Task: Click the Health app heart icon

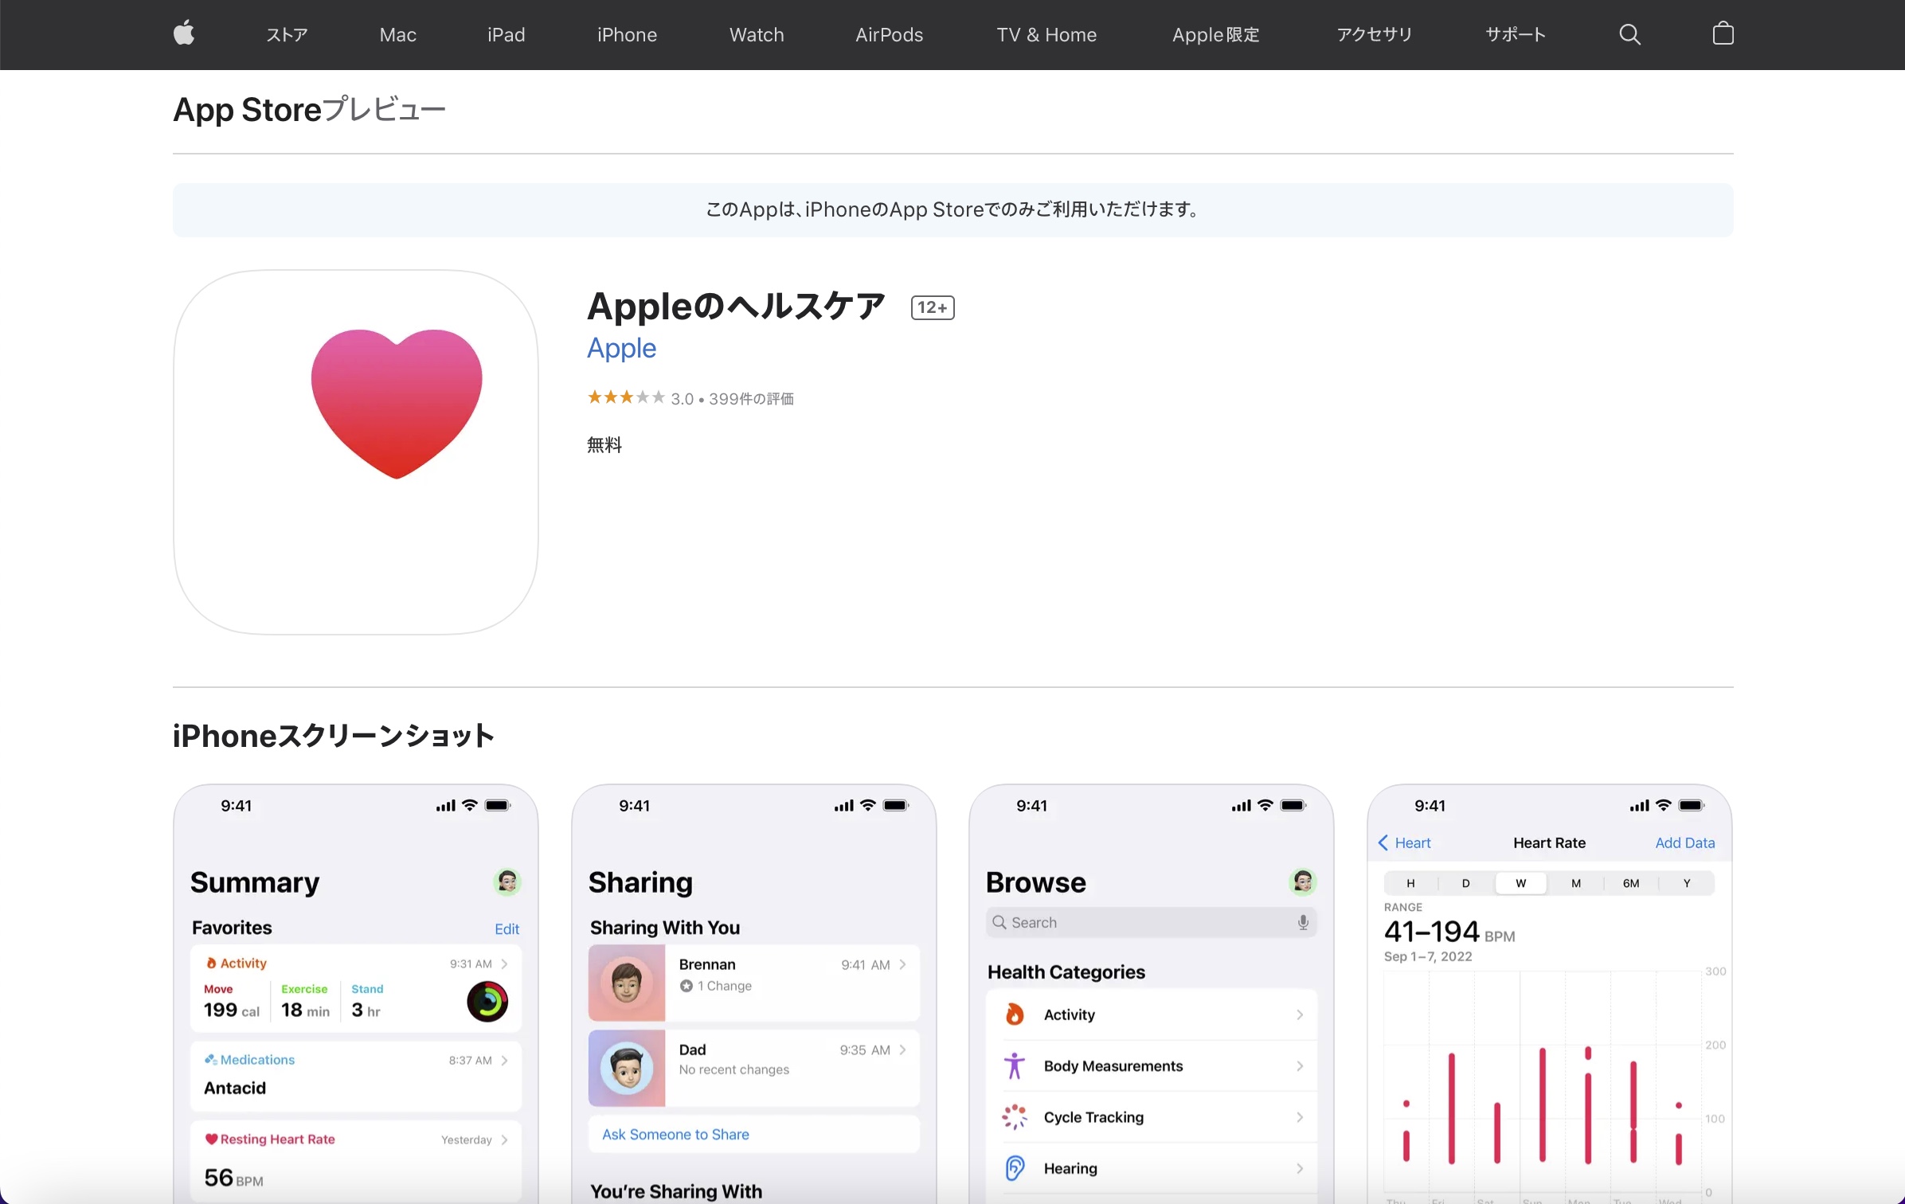Action: 397,404
